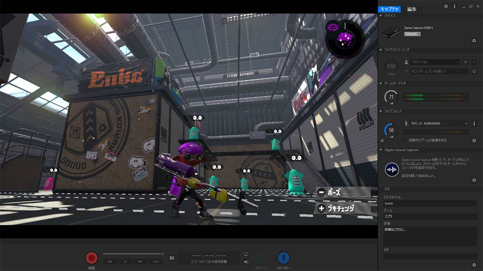The height and width of the screenshot is (271, 483).
Task: Open live commentary settings gear
Action: (474, 140)
